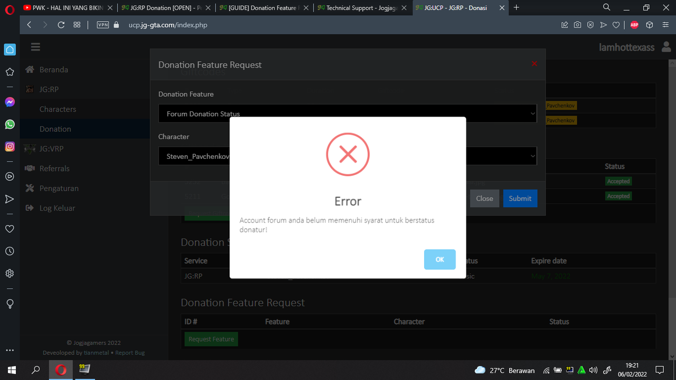676x380 pixels.
Task: Click OK in the Error dialog
Action: click(439, 260)
